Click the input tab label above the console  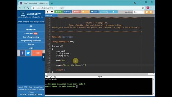[100, 77]
